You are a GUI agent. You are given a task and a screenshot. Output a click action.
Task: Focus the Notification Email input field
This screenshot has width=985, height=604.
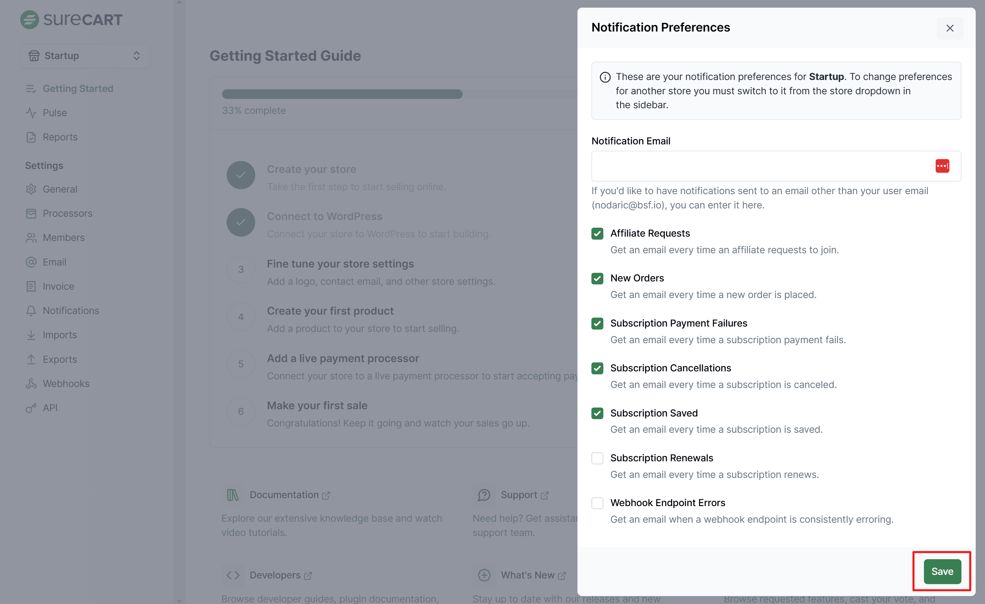pos(760,166)
